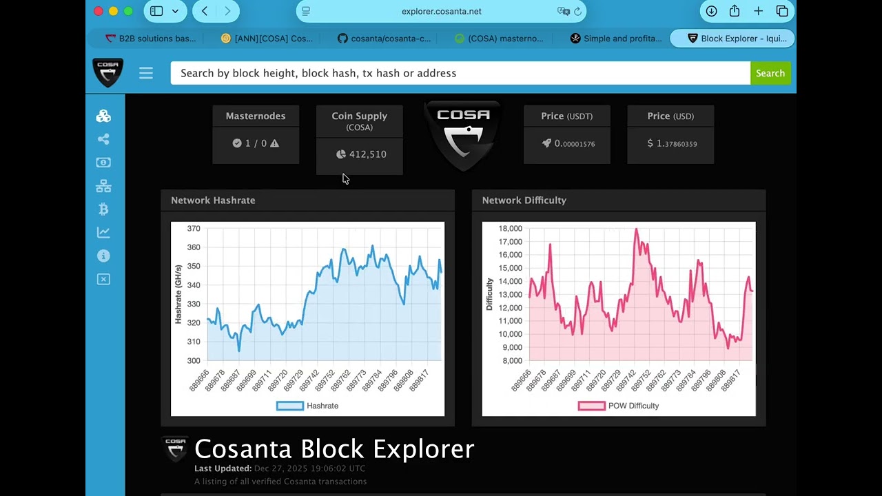Viewport: 882px width, 496px height.
Task: Click the money bill icon in sidebar
Action: [x=103, y=163]
